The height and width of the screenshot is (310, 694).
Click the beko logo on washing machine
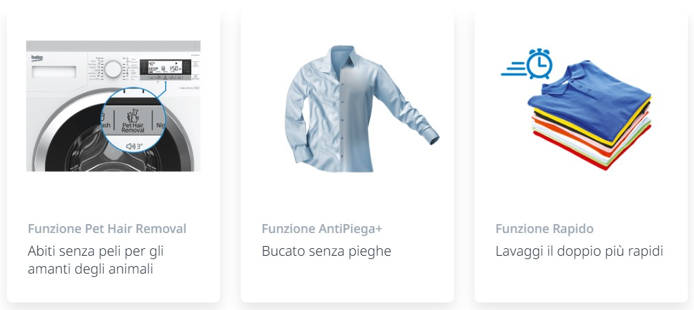[37, 58]
